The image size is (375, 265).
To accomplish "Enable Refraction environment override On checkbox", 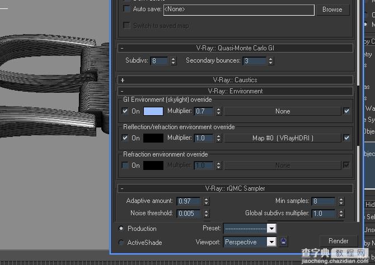I will pyautogui.click(x=125, y=165).
